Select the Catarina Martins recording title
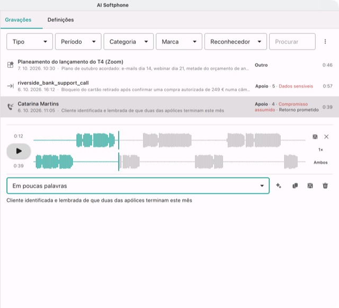This screenshot has width=339, height=308. click(x=38, y=104)
